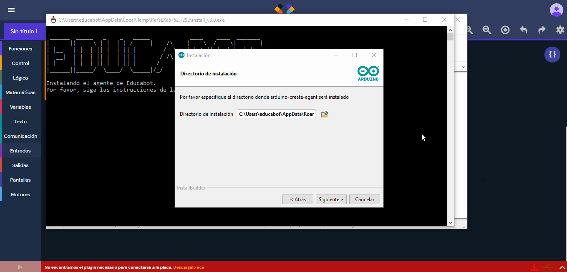Open the Funciones block category
Viewport: 567px width, 272px height.
coord(20,49)
